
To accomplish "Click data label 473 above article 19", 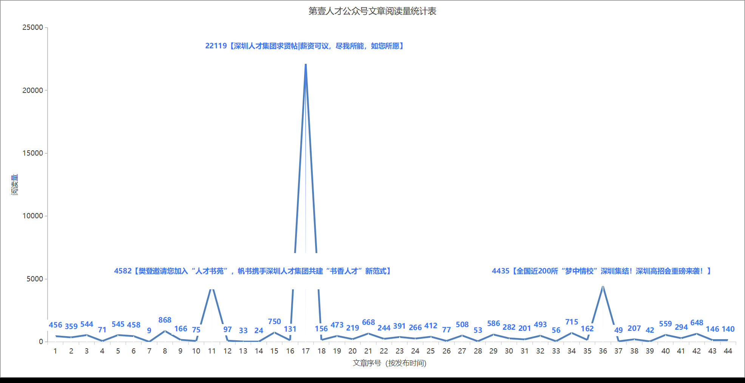I will click(x=337, y=325).
